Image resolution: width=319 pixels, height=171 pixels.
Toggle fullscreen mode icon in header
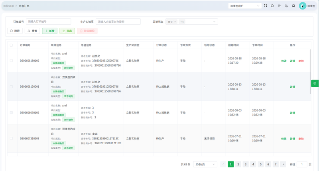[265, 6]
